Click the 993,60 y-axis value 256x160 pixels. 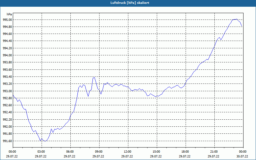(7, 69)
